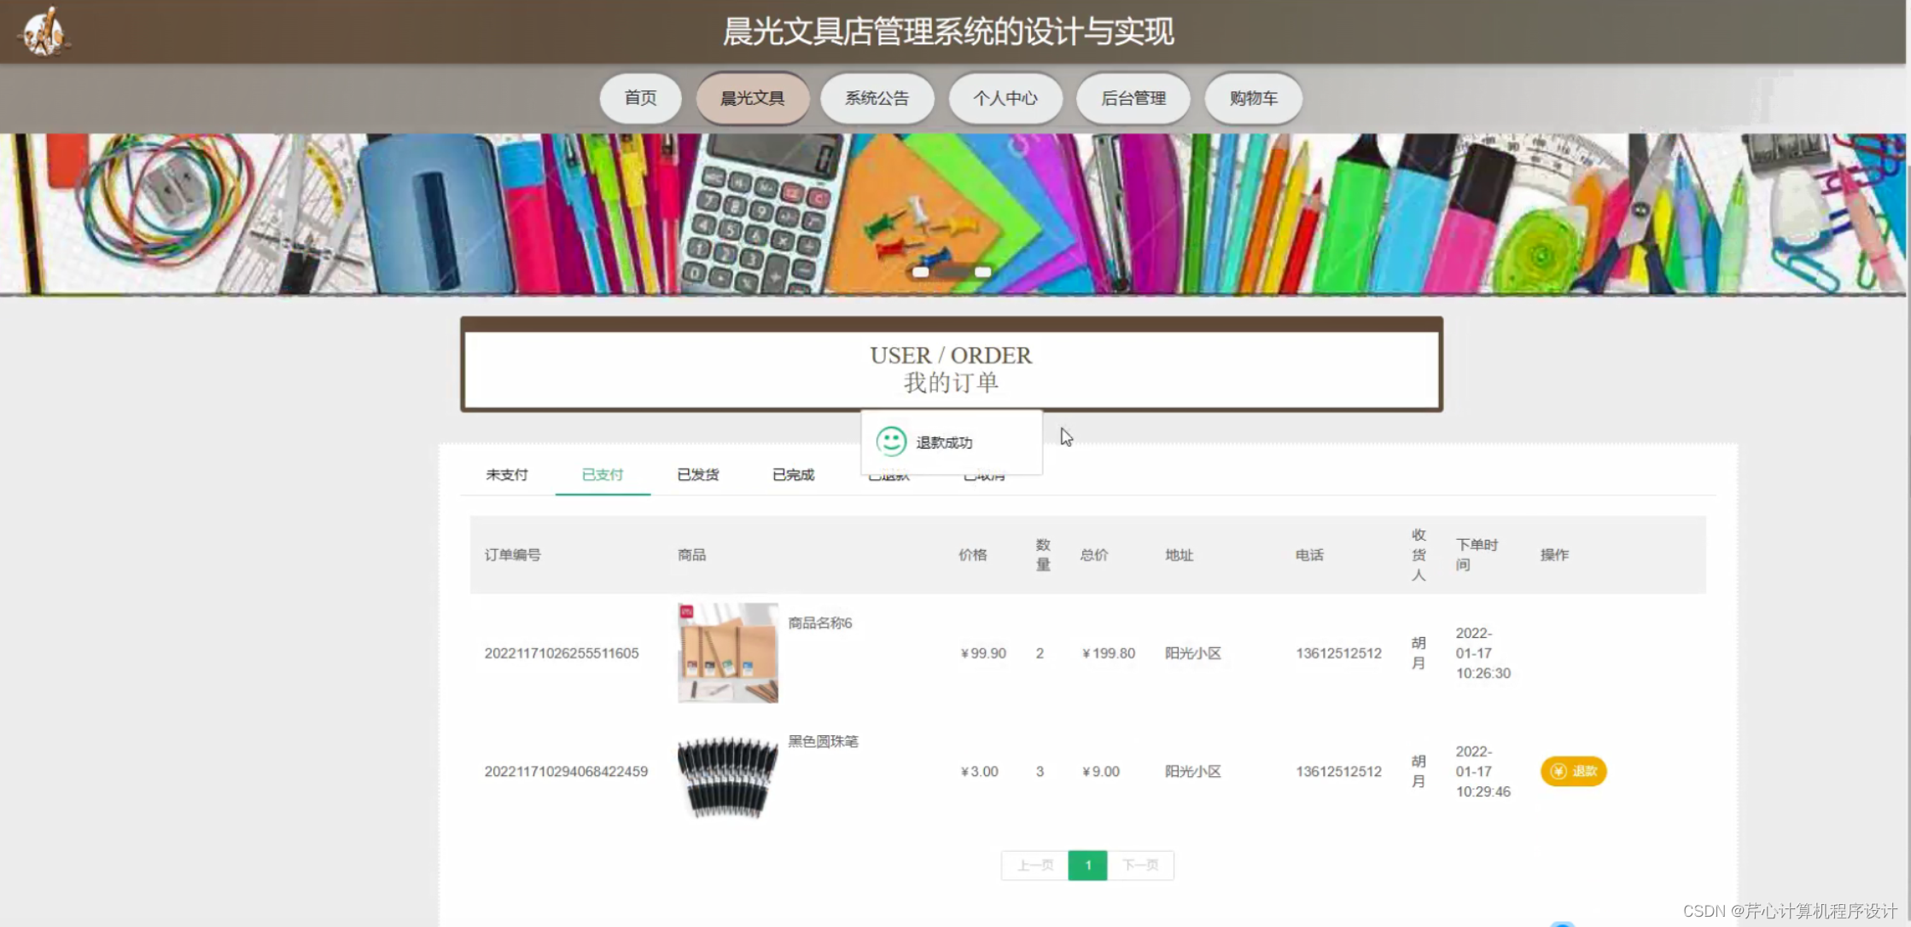Click the 下一页 next page button
The image size is (1911, 927).
[x=1140, y=865]
